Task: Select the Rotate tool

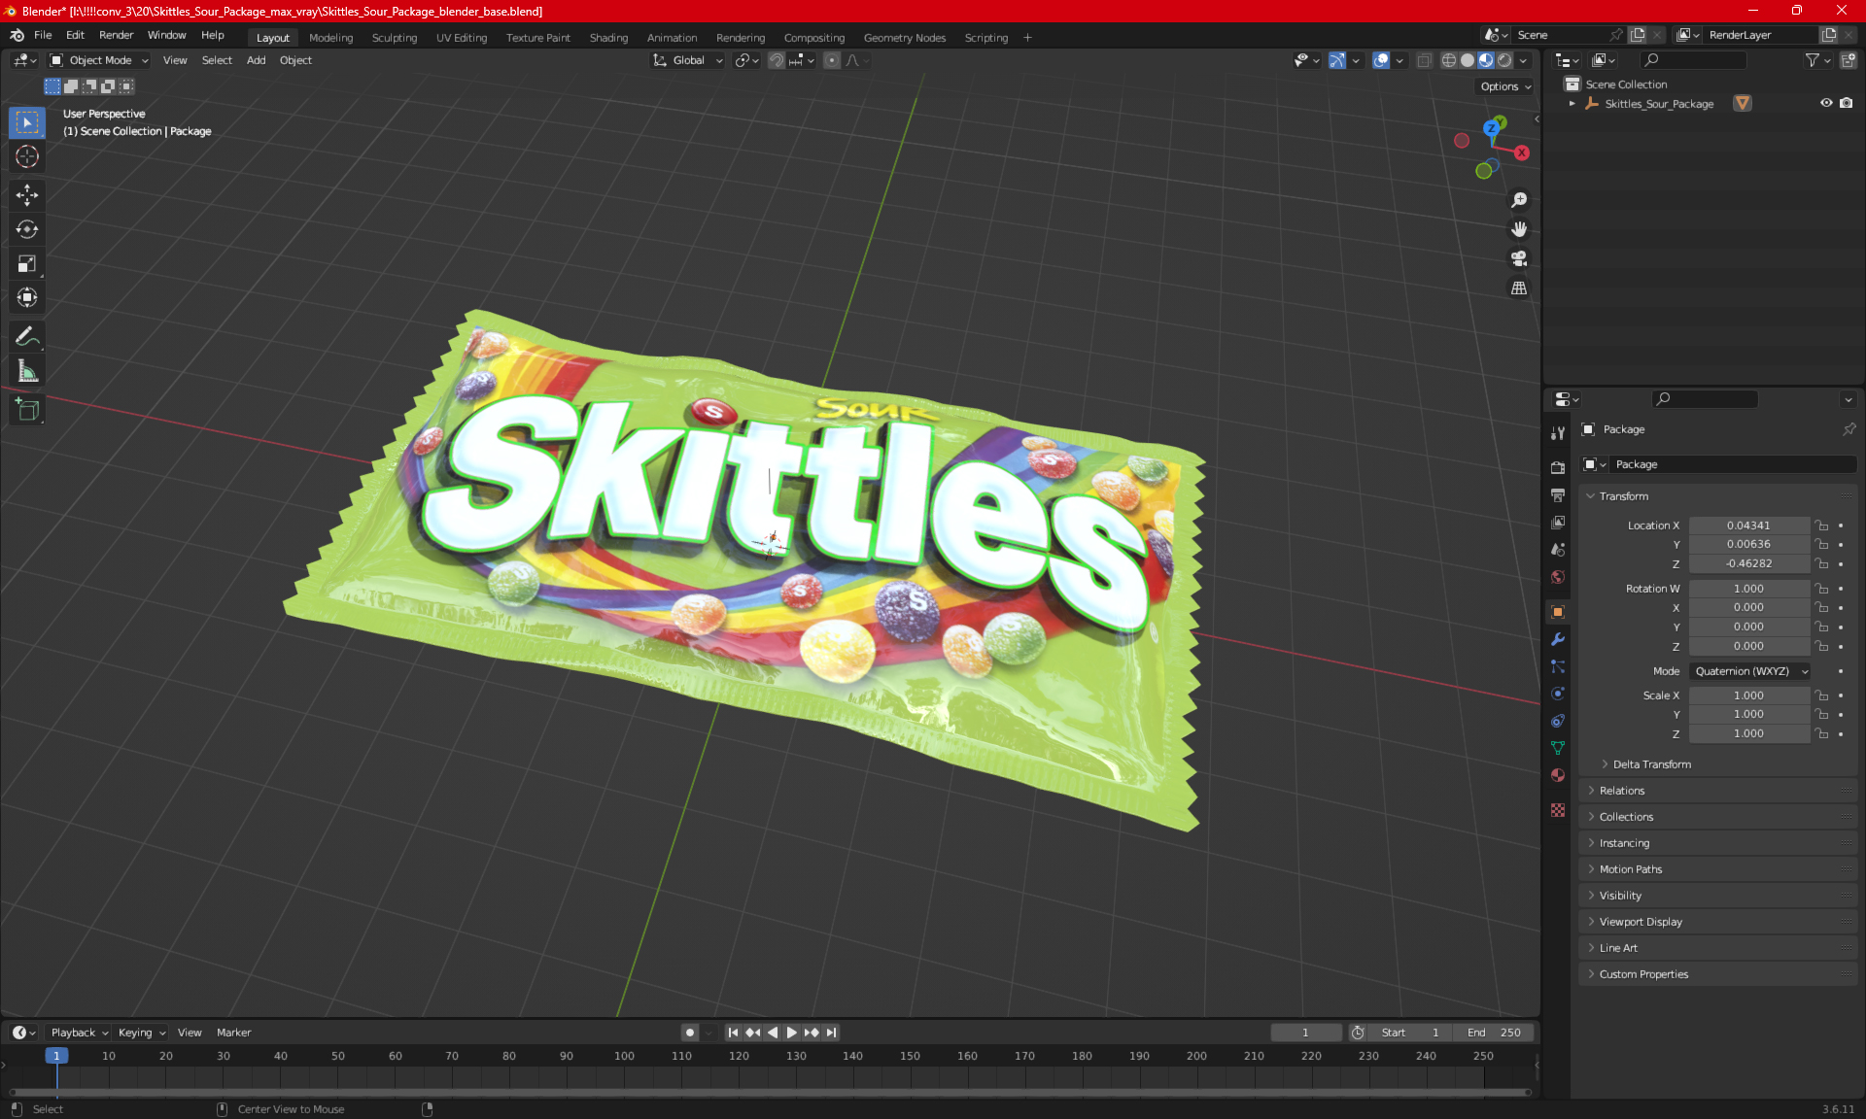Action: tap(27, 229)
